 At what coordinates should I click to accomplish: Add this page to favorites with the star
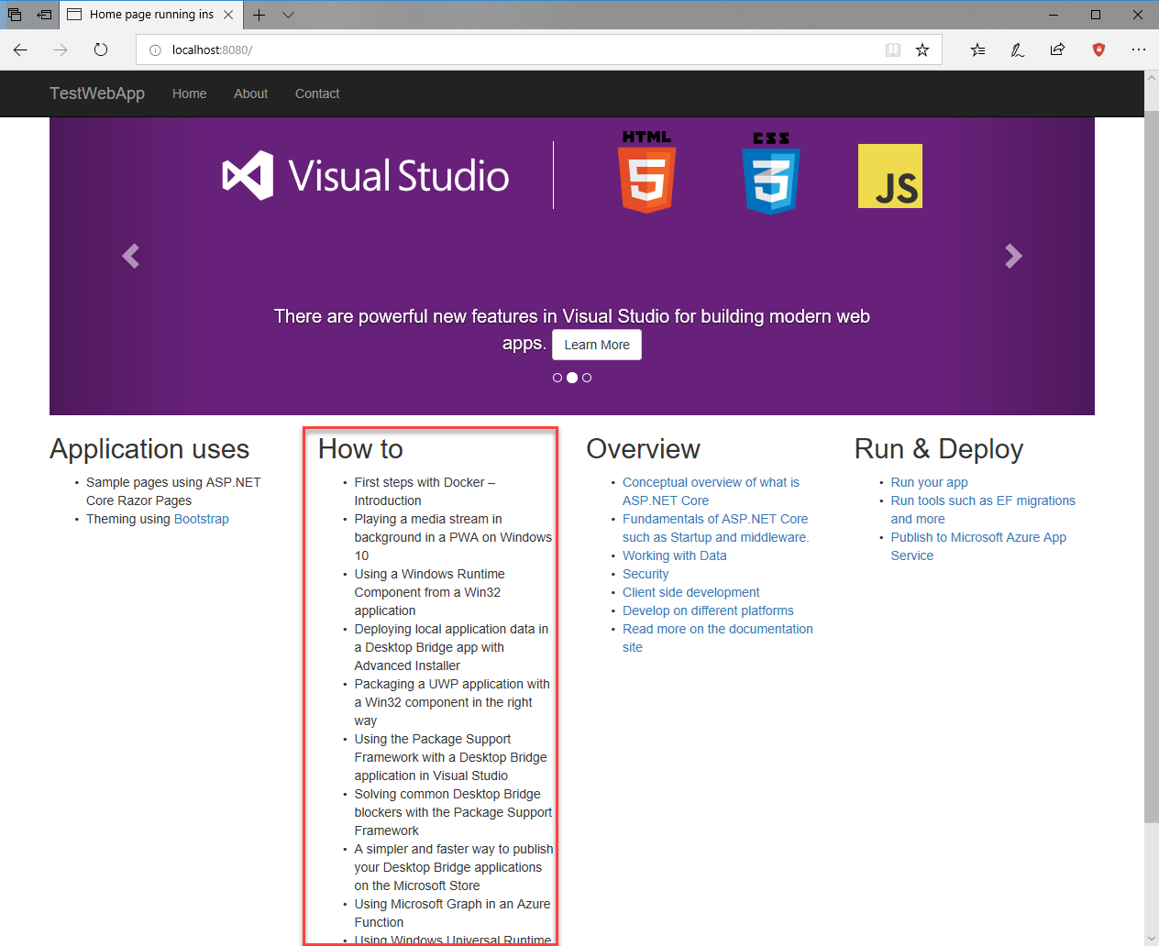point(923,49)
